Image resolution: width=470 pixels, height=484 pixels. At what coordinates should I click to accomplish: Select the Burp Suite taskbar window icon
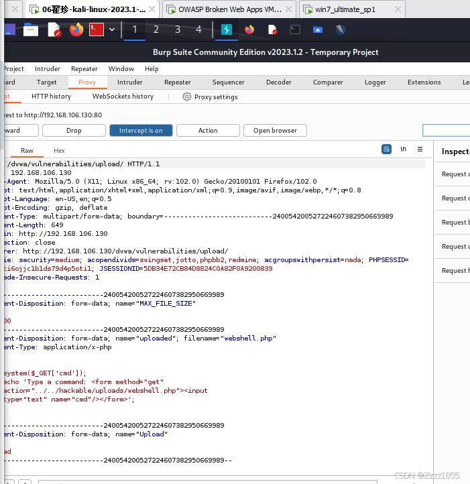(227, 29)
